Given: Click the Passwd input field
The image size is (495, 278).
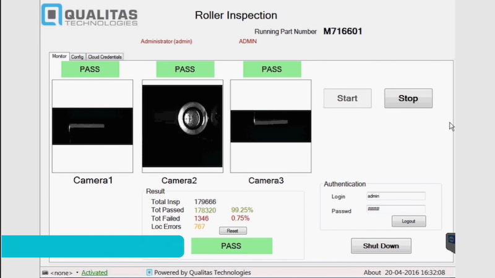Looking at the screenshot, I should pyautogui.click(x=395, y=209).
